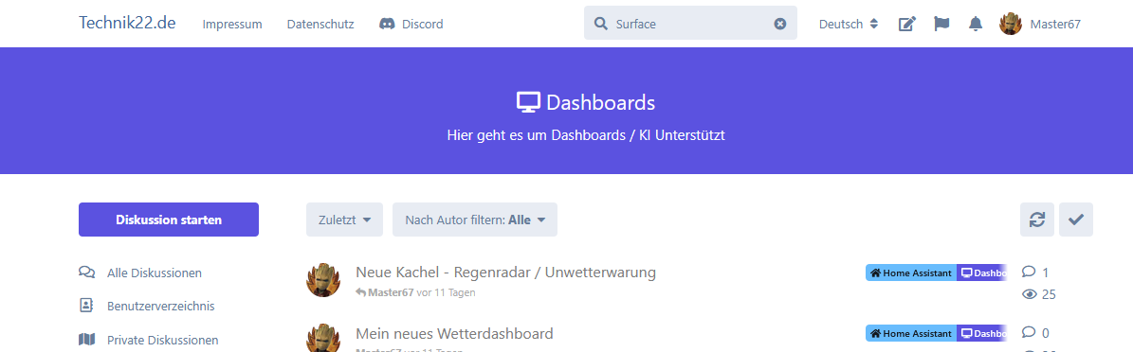Click Dashboards tag on Neue Kachel row
Screen dimensions: 1133x352
pyautogui.click(x=982, y=273)
